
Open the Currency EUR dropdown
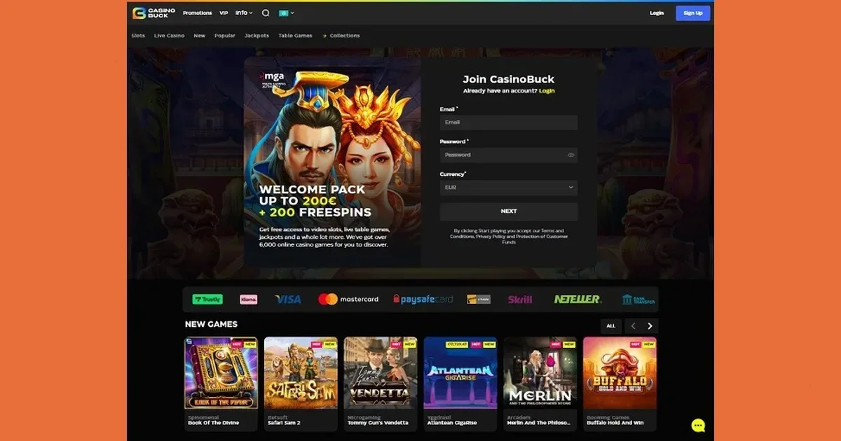[x=509, y=188]
